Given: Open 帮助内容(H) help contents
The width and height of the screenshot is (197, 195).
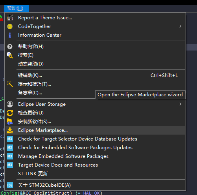Looking at the screenshot, I should 95,47.
